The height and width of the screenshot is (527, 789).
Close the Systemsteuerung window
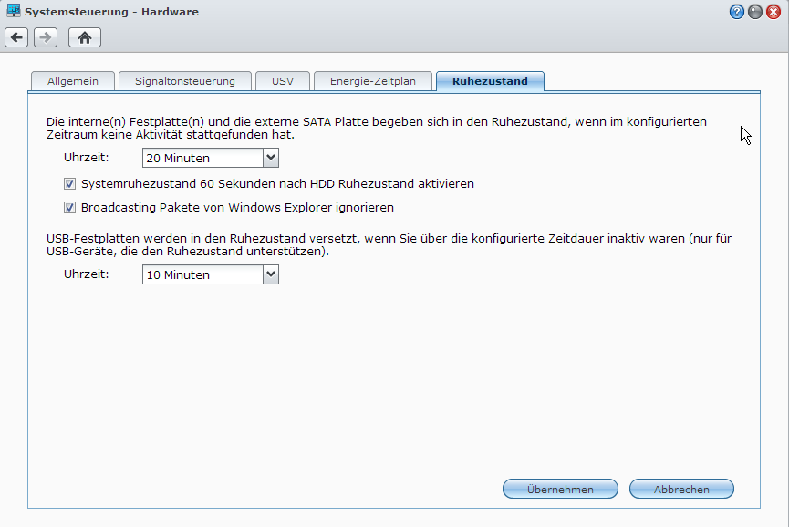pyautogui.click(x=776, y=11)
